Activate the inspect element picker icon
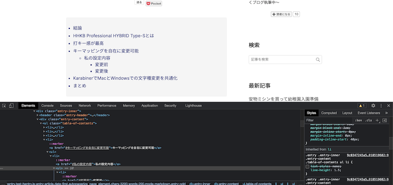393x185 pixels. 4,106
